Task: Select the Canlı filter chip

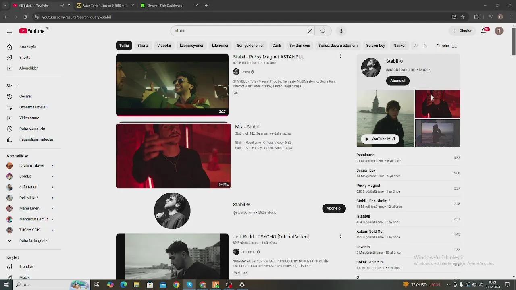Action: coord(277,46)
